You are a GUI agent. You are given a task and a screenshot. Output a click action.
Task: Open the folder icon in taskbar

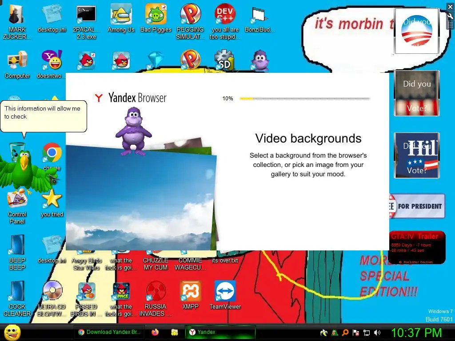coord(174,332)
